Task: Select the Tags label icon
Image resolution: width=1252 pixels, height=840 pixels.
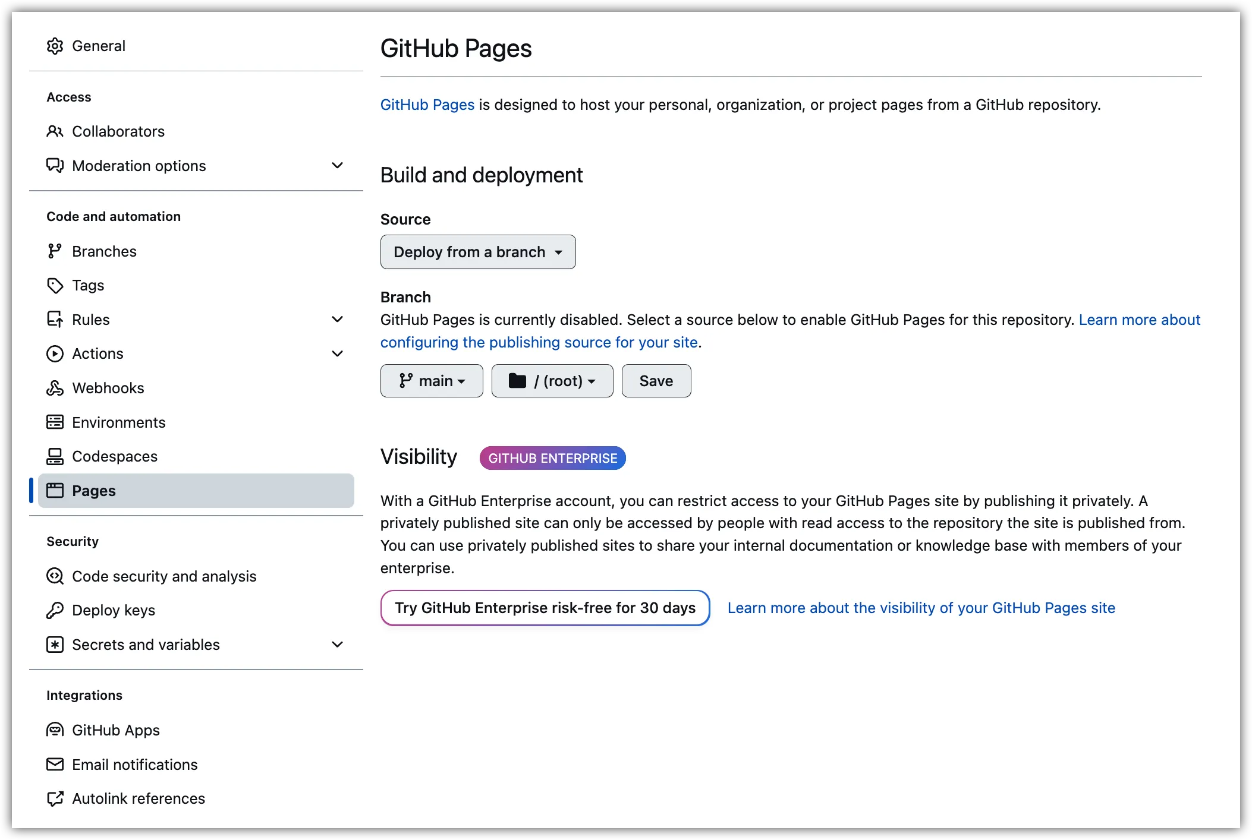Action: tap(55, 285)
